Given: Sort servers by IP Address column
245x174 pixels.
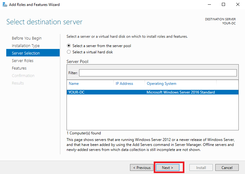Looking at the screenshot, I should [129, 84].
